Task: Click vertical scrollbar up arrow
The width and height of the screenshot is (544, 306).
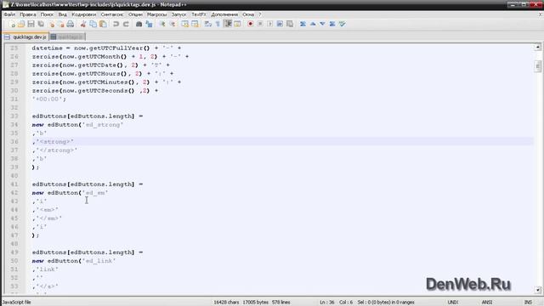Action: [538, 48]
